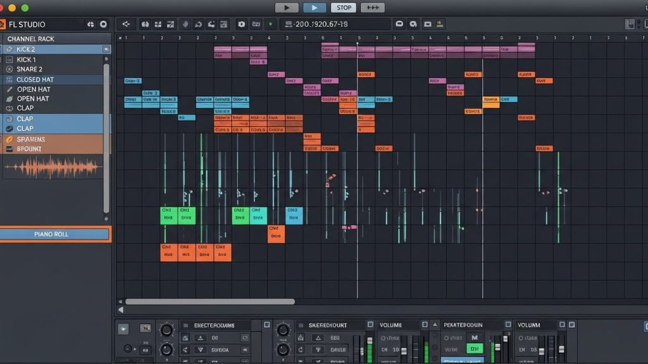The height and width of the screenshot is (364, 648).
Task: Click the undo arrow icon in the toolbar
Action: 197,23
